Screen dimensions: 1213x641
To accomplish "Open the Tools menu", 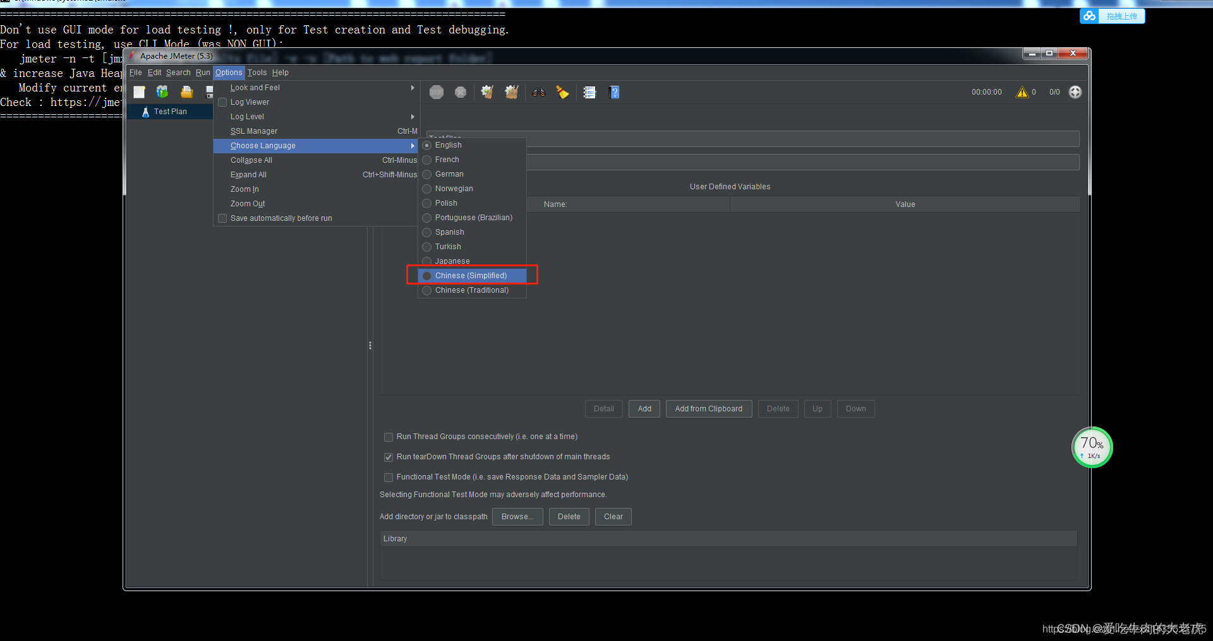I will [257, 73].
